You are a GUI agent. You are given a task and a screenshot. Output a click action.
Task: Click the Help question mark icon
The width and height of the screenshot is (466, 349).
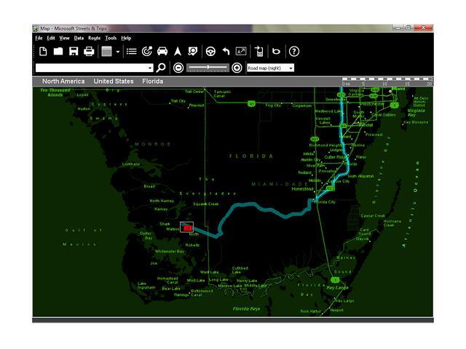pyautogui.click(x=294, y=52)
